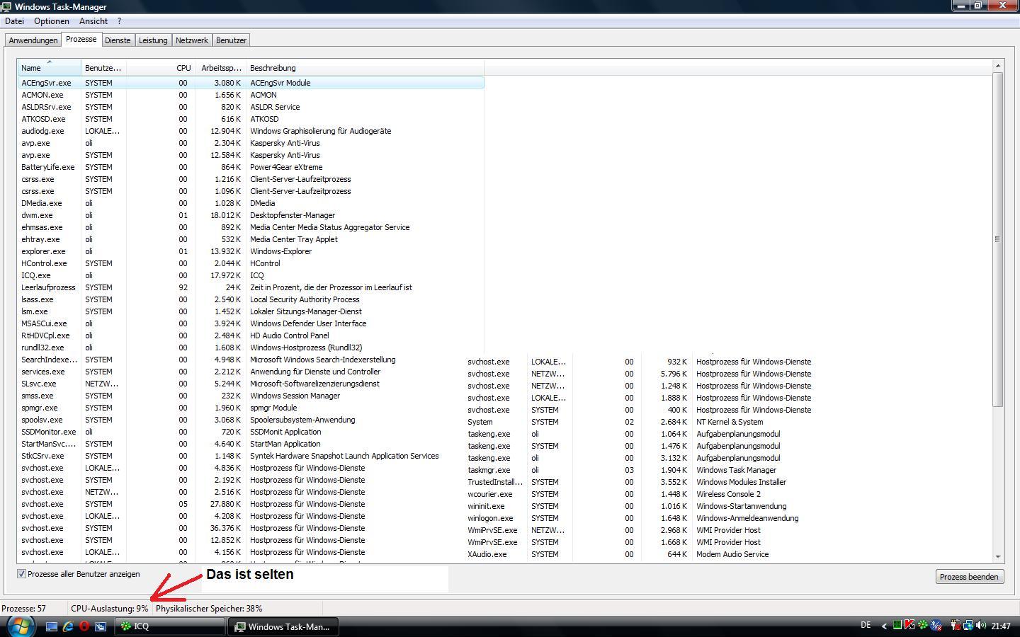Switch to ICQ in the taskbar
Screen dimensions: 1020x637
170,626
